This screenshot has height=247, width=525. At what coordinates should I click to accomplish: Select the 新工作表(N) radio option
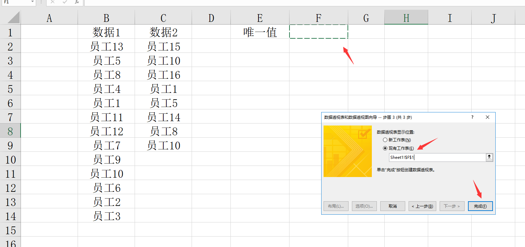(x=397, y=140)
